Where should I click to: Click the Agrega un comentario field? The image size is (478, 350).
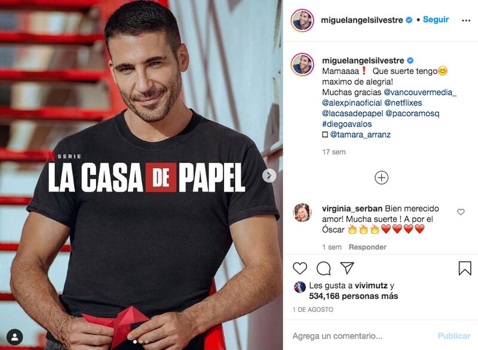coord(363,336)
